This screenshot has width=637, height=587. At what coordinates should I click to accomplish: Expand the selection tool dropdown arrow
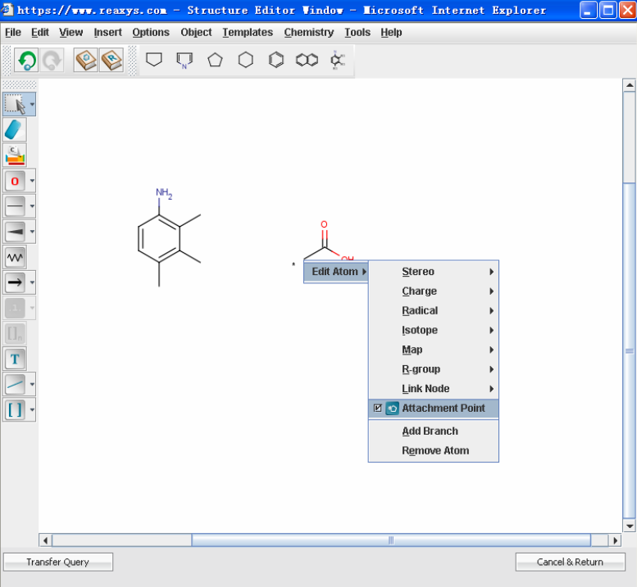pyautogui.click(x=32, y=104)
